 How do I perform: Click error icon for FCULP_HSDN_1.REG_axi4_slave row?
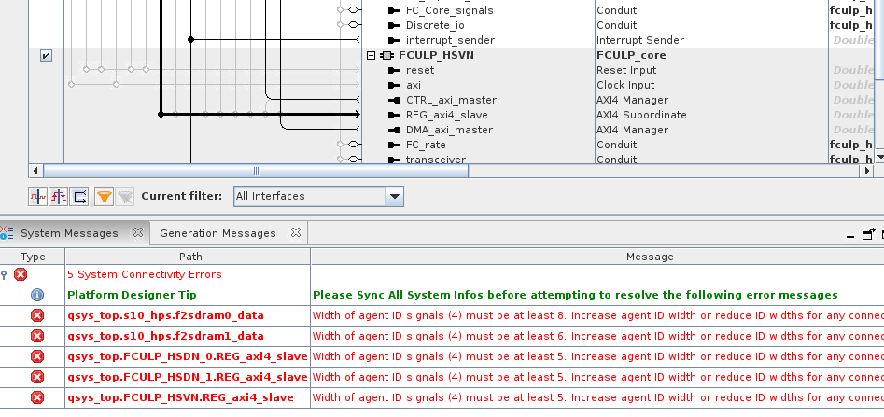click(37, 377)
